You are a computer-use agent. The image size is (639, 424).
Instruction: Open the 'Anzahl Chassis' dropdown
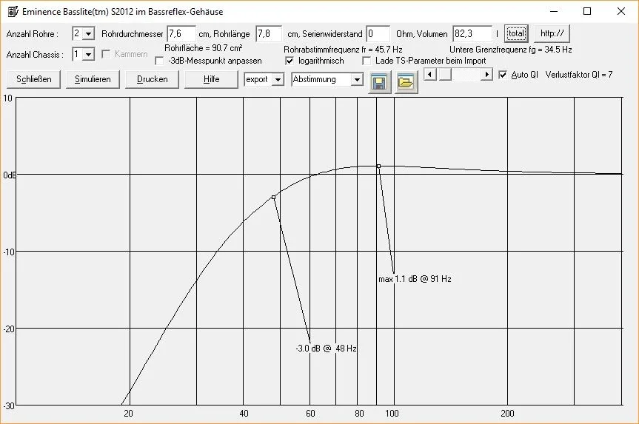pyautogui.click(x=89, y=54)
